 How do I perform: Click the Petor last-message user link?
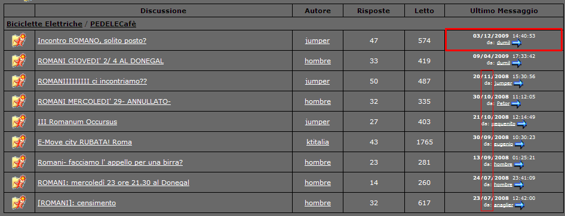point(503,104)
